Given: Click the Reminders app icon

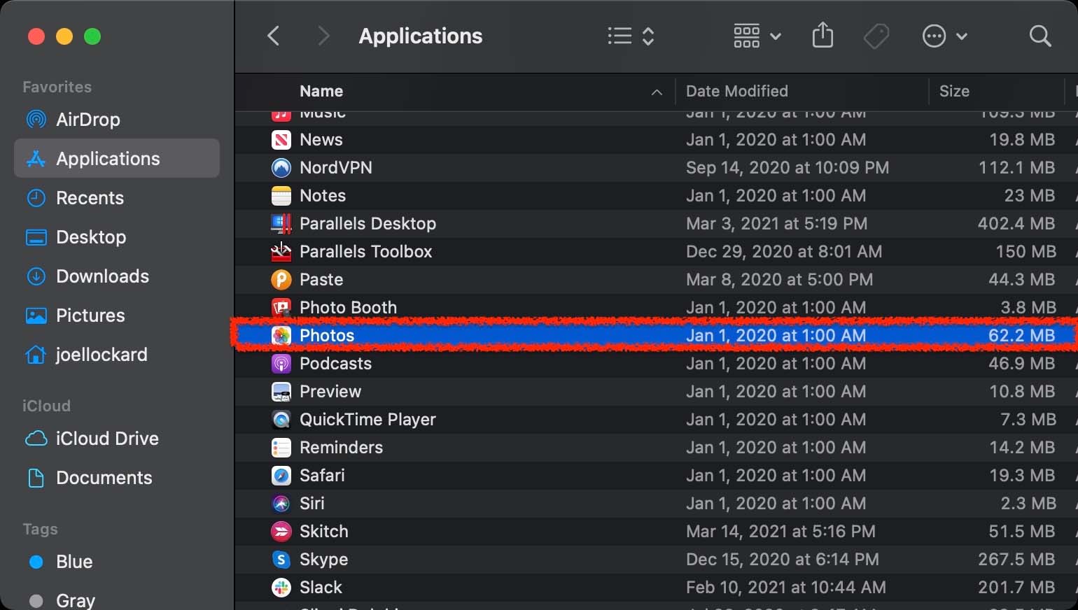Looking at the screenshot, I should point(281,448).
